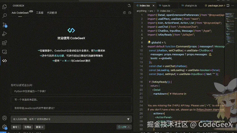Click the 'globalId = 1;' code on line 8
The height and width of the screenshot is (133, 237).
(x=159, y=42)
